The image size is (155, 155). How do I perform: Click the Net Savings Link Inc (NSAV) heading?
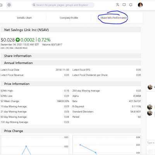pos(26,30)
